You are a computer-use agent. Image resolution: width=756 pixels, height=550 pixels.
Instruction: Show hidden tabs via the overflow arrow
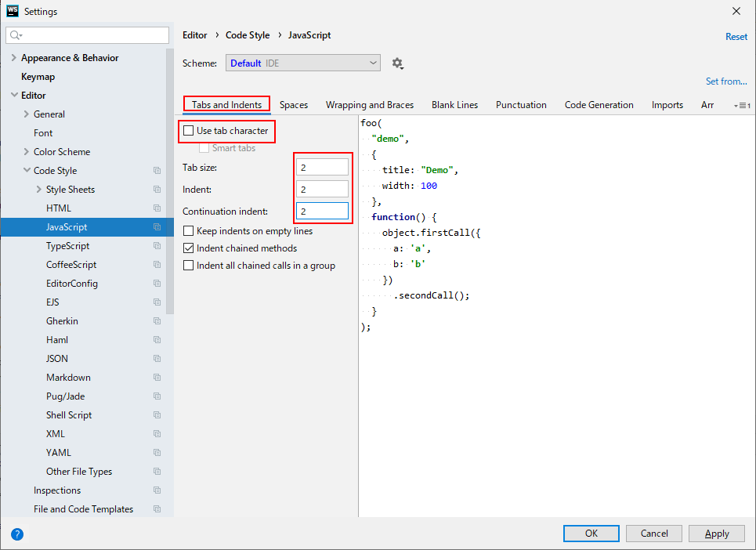pos(742,105)
